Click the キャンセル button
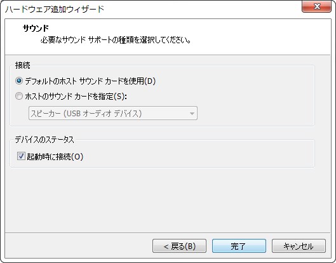 click(299, 246)
